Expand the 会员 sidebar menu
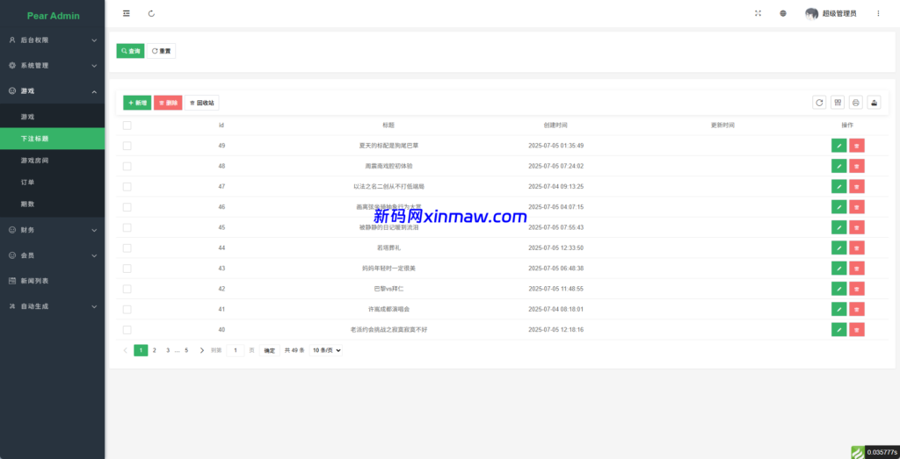 point(52,255)
